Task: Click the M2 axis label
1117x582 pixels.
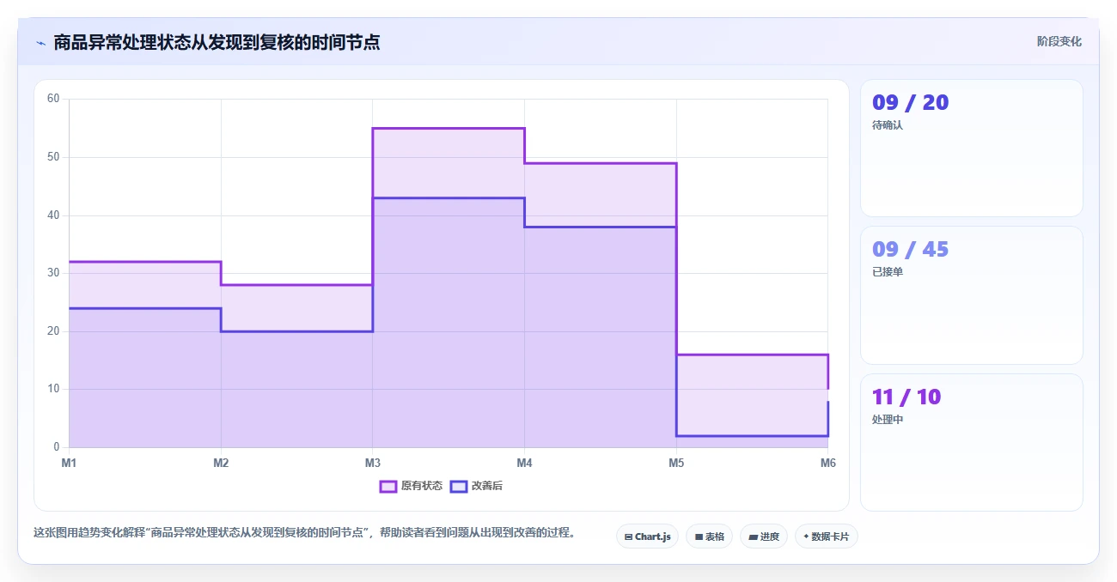Action: click(221, 464)
